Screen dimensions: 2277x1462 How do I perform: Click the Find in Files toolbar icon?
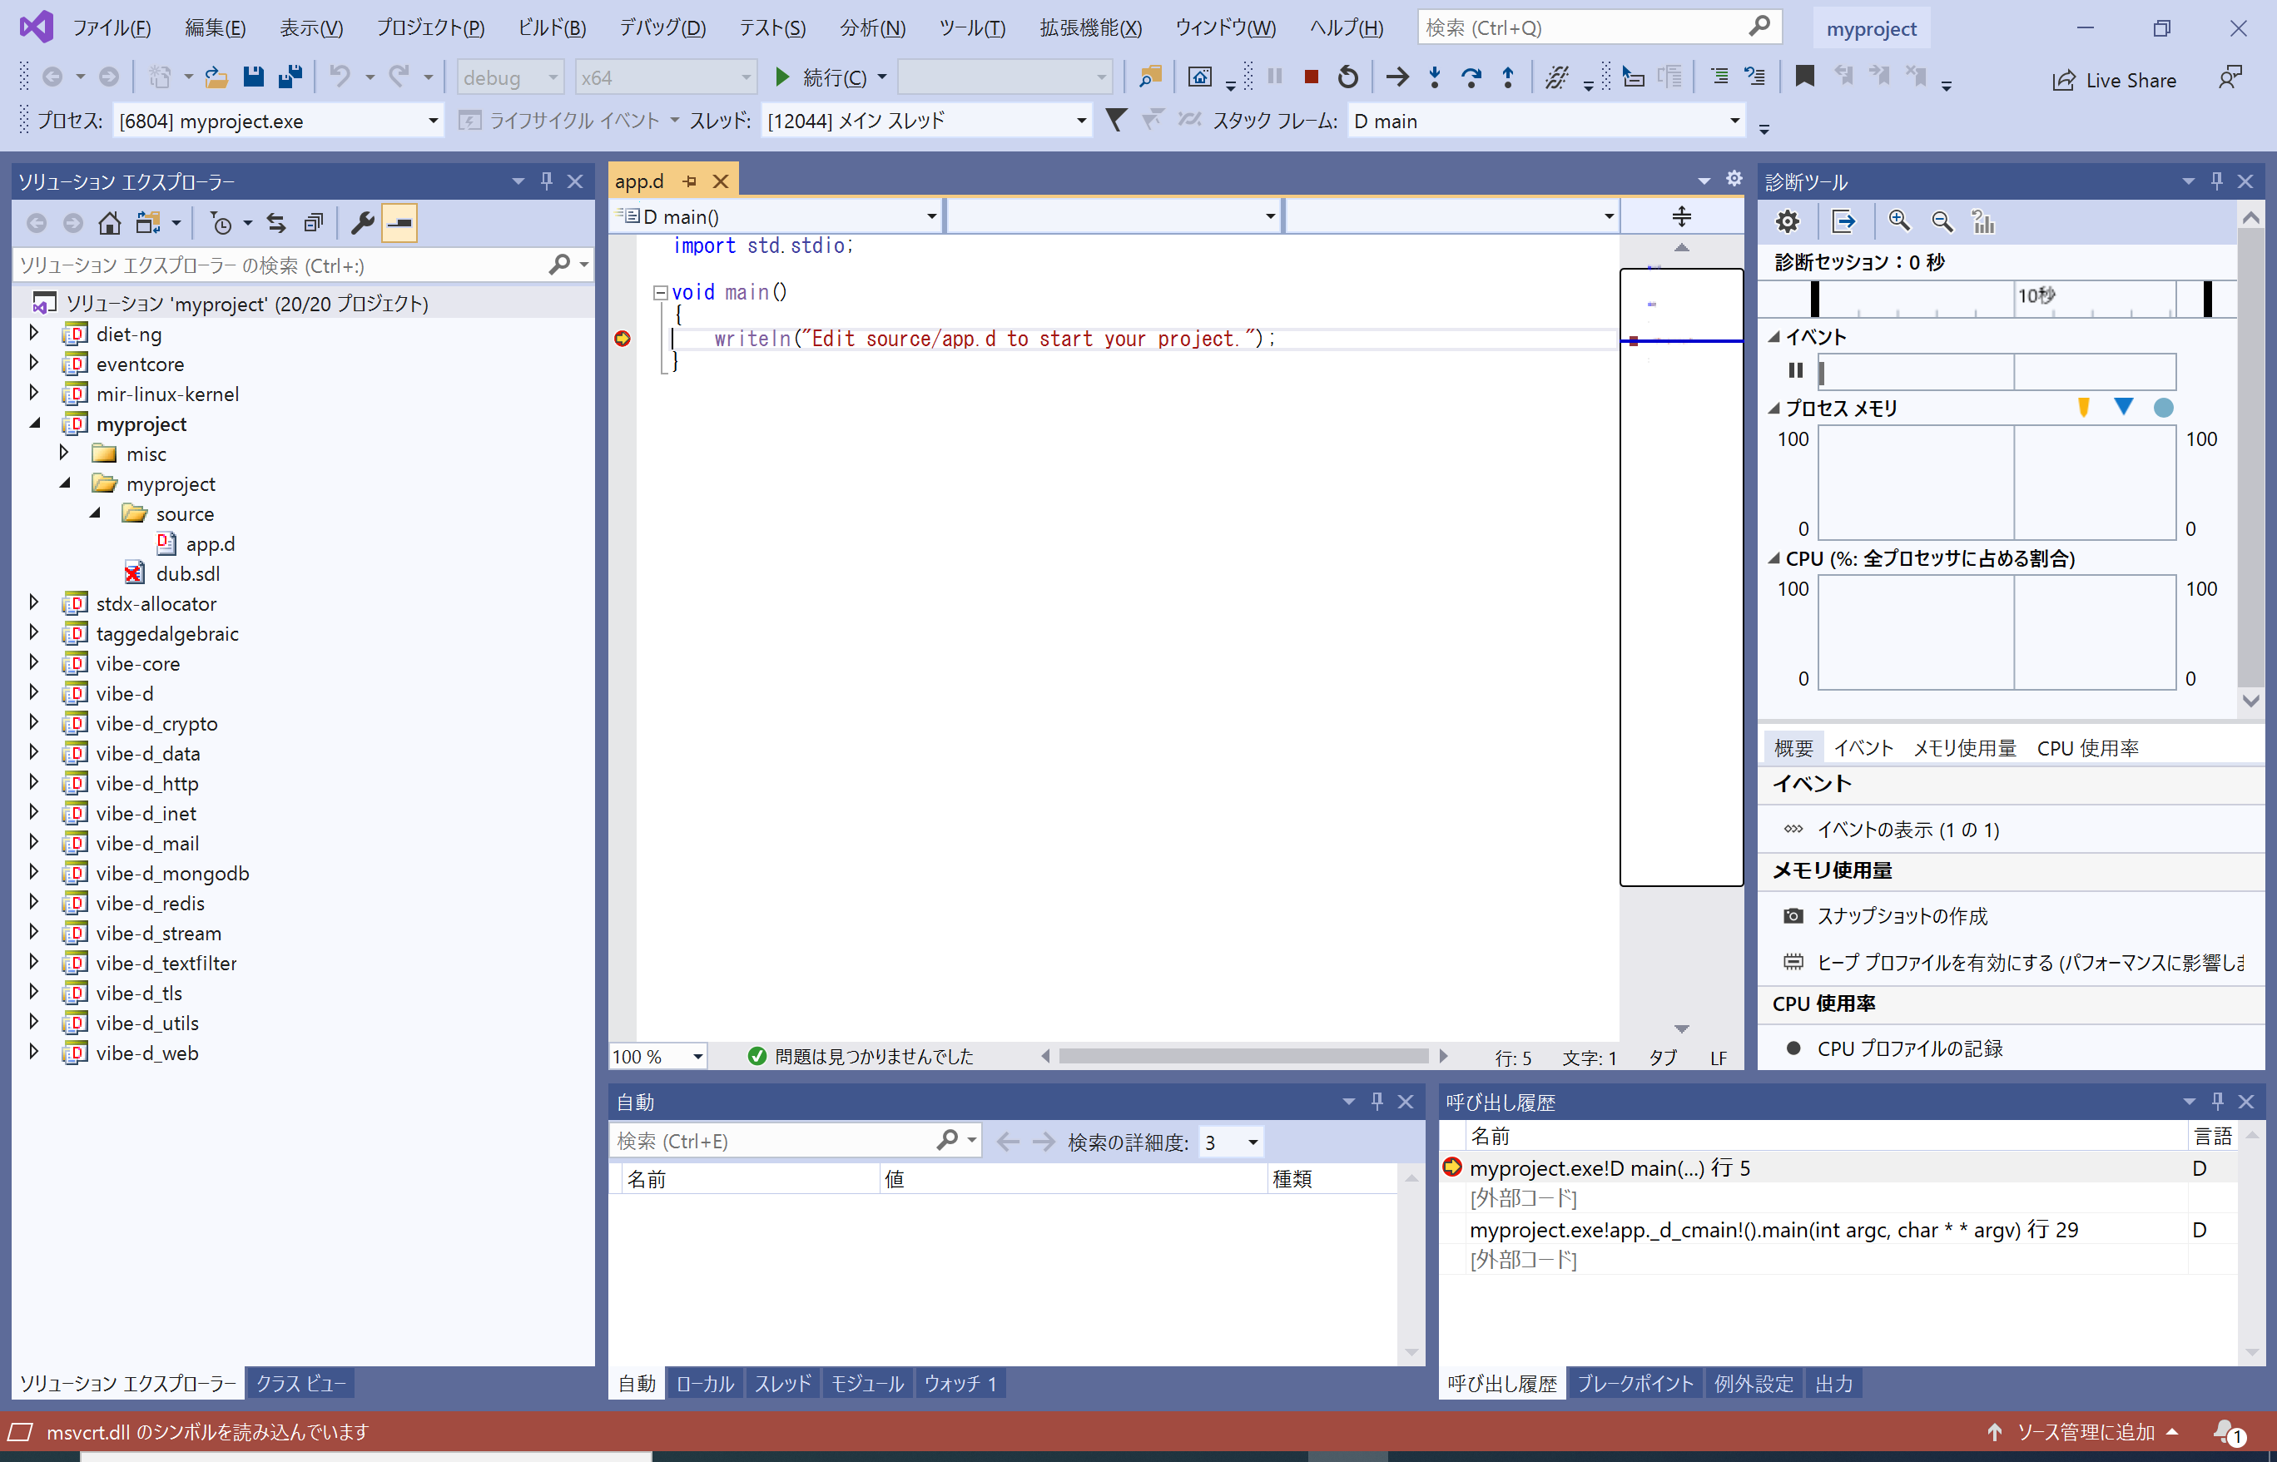pos(1150,77)
